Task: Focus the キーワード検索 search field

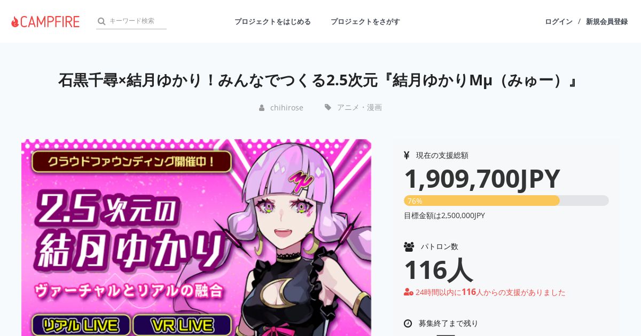Action: tap(137, 21)
